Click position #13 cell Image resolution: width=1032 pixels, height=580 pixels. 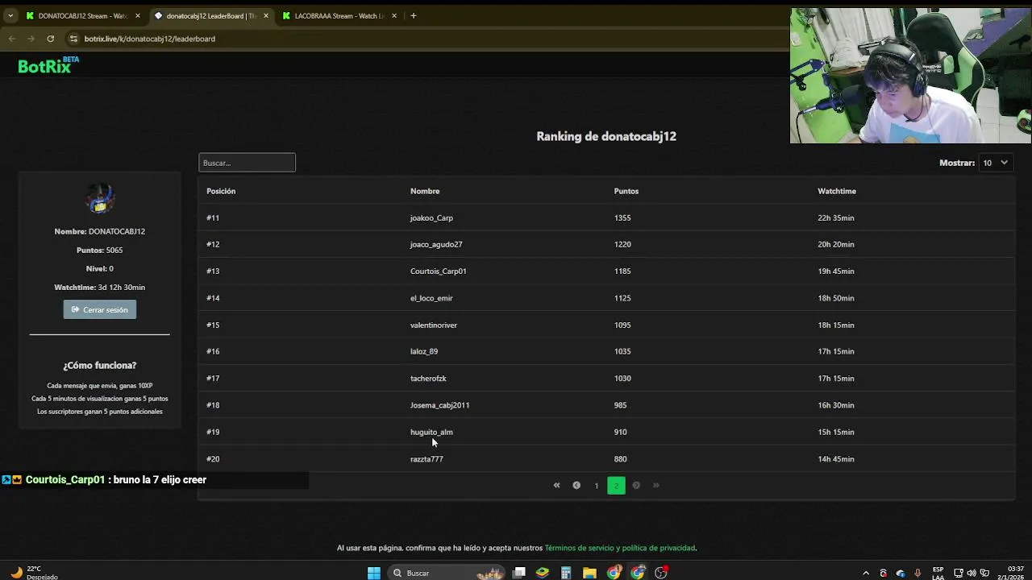point(213,271)
